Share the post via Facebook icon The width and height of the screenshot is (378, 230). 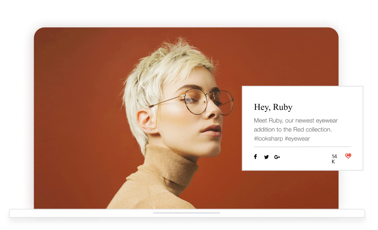(255, 157)
